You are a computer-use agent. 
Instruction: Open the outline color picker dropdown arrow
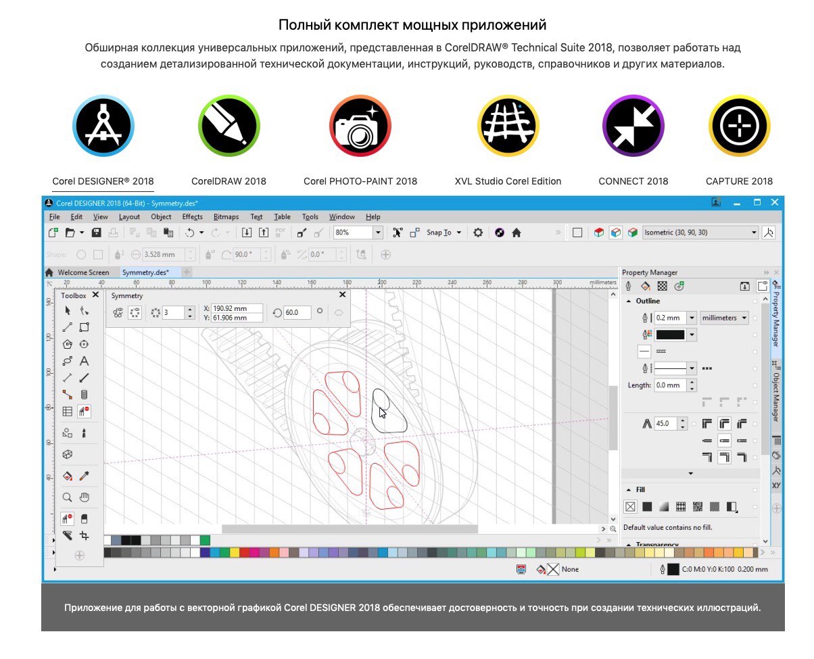point(692,335)
